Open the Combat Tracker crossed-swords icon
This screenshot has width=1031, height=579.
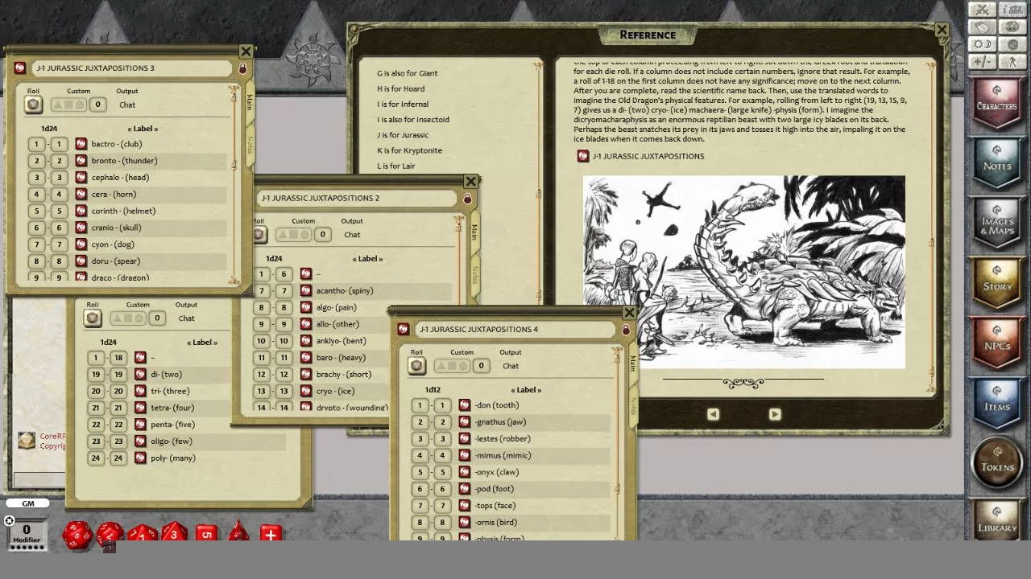(982, 10)
